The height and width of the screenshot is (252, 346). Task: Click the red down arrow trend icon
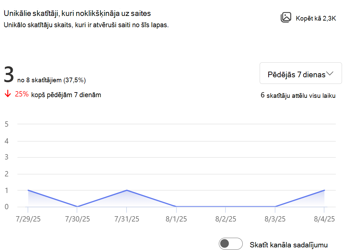[8, 94]
